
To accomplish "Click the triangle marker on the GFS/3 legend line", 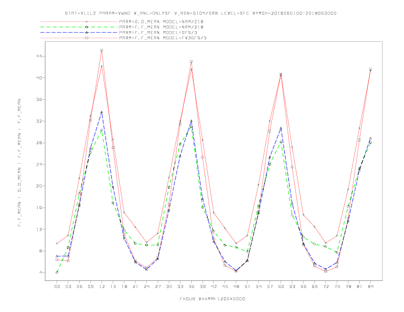I will click(87, 33).
